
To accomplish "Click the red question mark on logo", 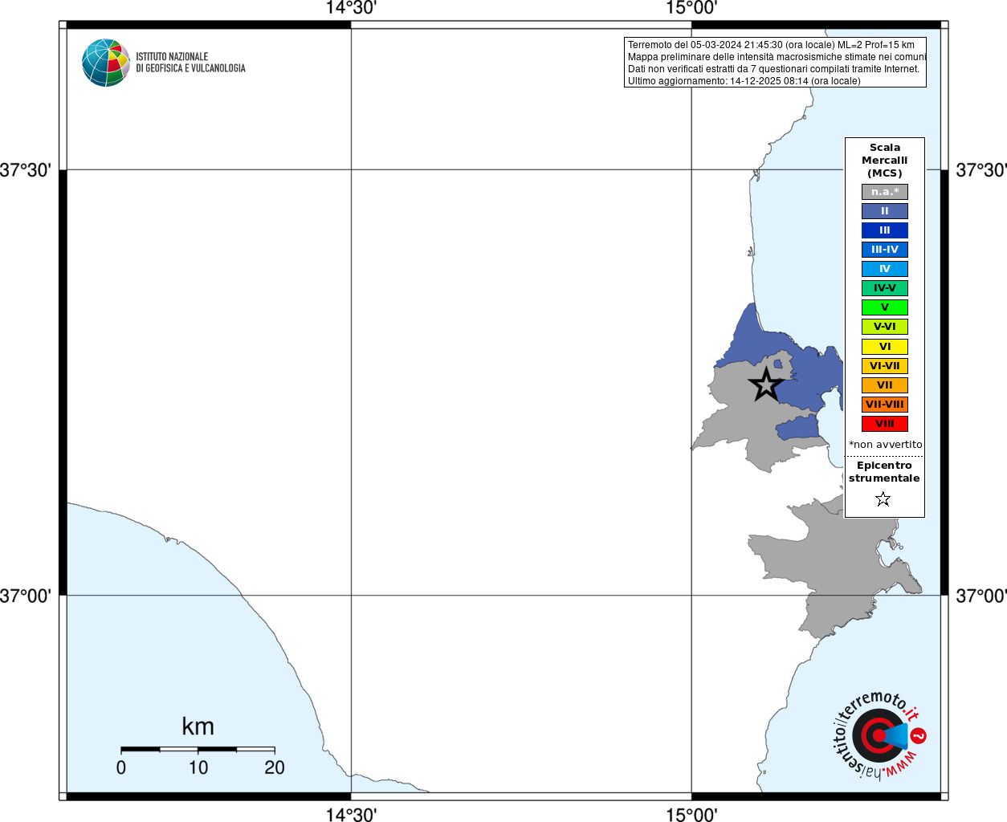I will pos(919,735).
